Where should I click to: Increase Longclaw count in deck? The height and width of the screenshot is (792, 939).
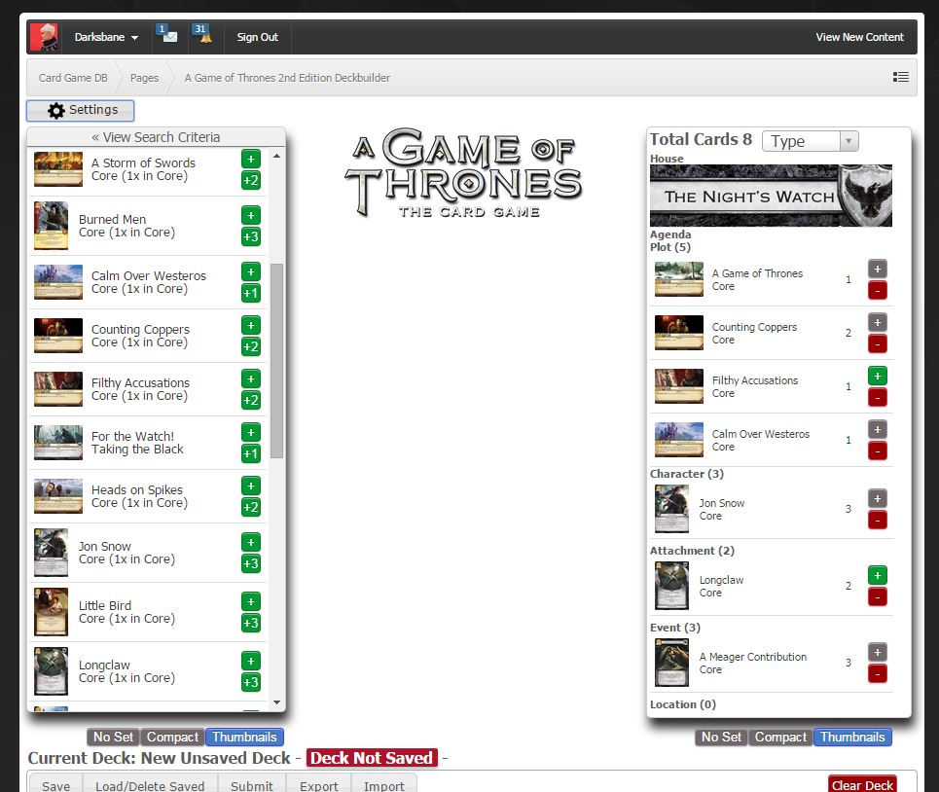tap(878, 575)
